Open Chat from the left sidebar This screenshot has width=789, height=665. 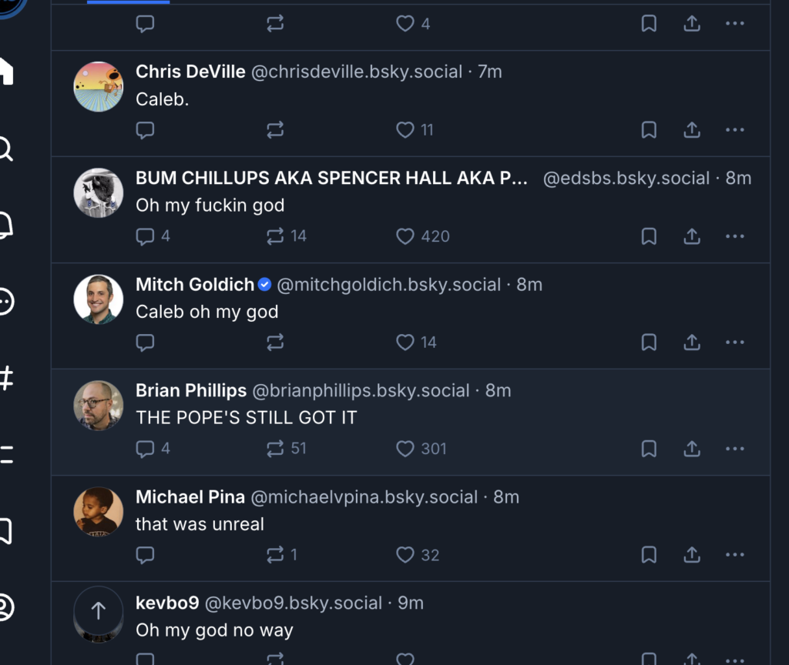(5, 301)
